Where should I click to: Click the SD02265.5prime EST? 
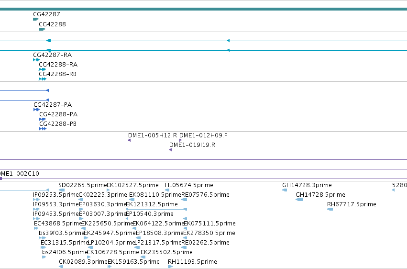[x=83, y=185]
